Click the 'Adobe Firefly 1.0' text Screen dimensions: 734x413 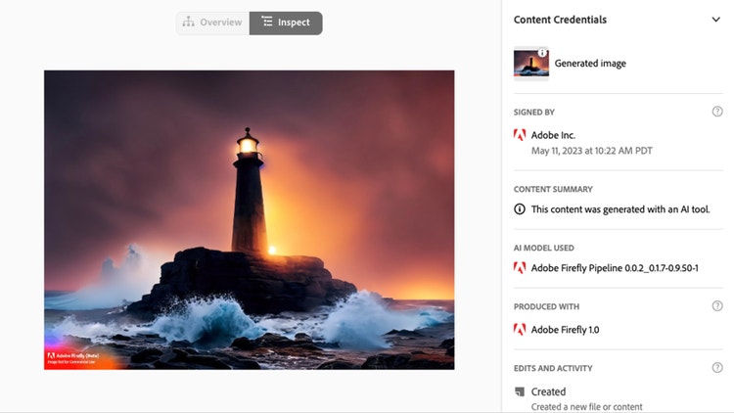tap(565, 330)
